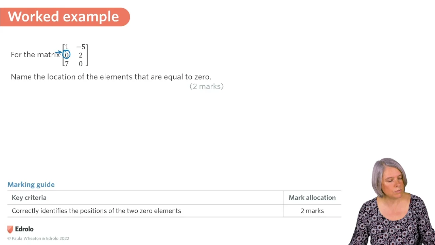The width and height of the screenshot is (435, 245).
Task: Click the "Mark allocation" column header
Action: pyautogui.click(x=312, y=198)
